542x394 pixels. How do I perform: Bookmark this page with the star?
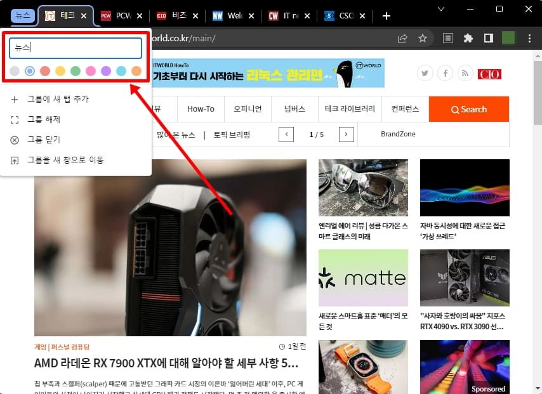423,38
